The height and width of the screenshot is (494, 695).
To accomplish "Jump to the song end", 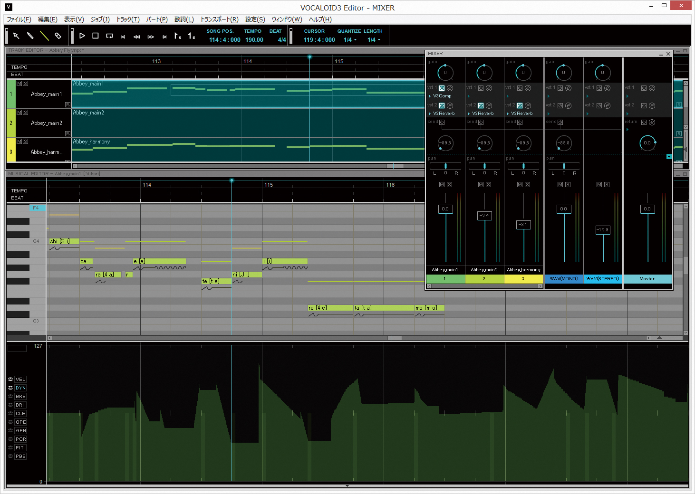I will click(x=164, y=37).
